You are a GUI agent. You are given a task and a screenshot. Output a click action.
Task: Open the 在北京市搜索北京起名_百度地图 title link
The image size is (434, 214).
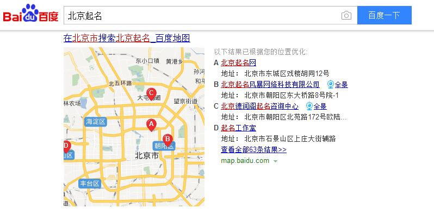point(127,38)
